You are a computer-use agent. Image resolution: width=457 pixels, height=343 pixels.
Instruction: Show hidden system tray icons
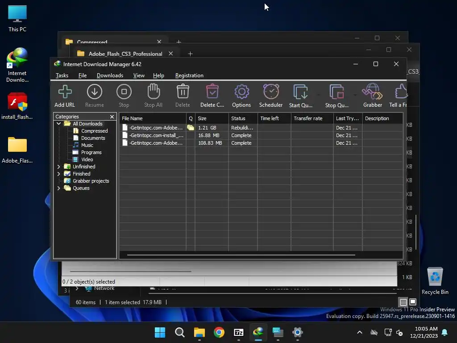[360, 332]
